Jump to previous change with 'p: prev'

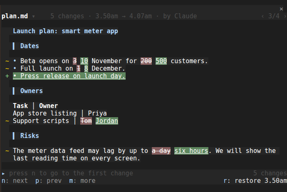pos(49,181)
